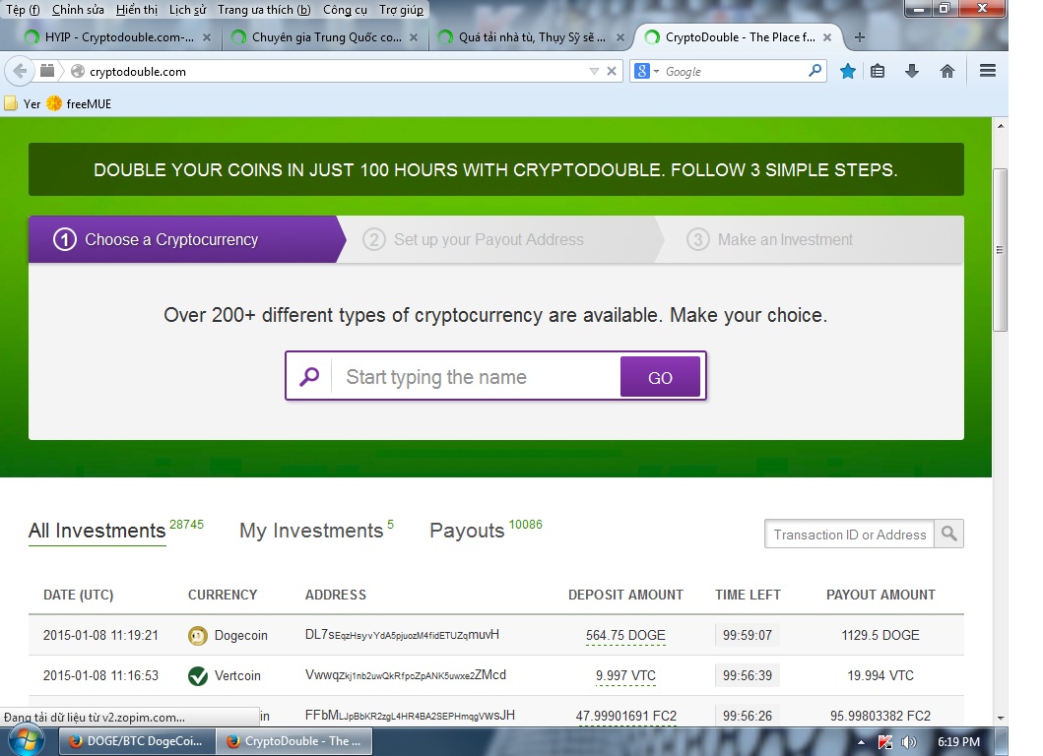This screenshot has width=1043, height=756.
Task: Open the Downloads arrow icon
Action: tap(912, 71)
